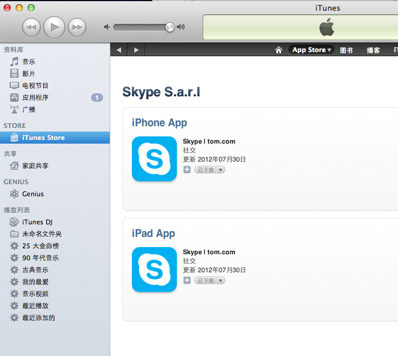The width and height of the screenshot is (398, 356).
Task: Open 音乐视频 smart playlist
Action: tap(55, 294)
